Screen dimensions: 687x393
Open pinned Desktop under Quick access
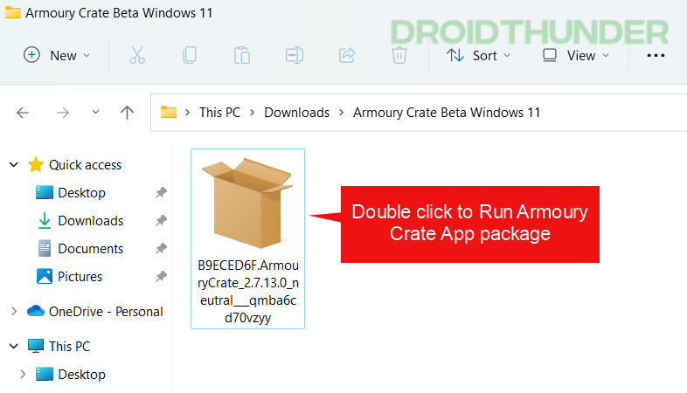[x=81, y=192]
